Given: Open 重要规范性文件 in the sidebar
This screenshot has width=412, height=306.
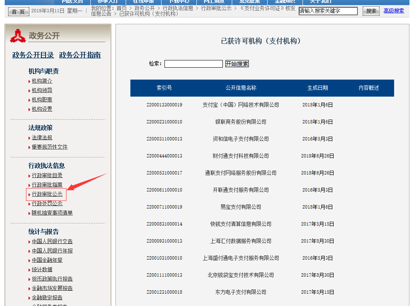Looking at the screenshot, I should (x=50, y=147).
